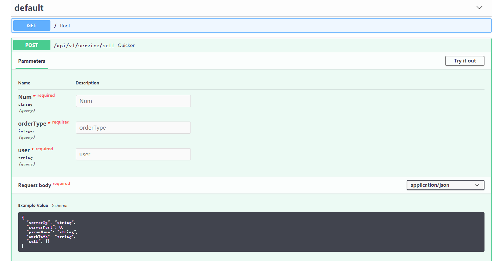496x261 pixels.
Task: Collapse the default section chevron
Action: point(479,8)
